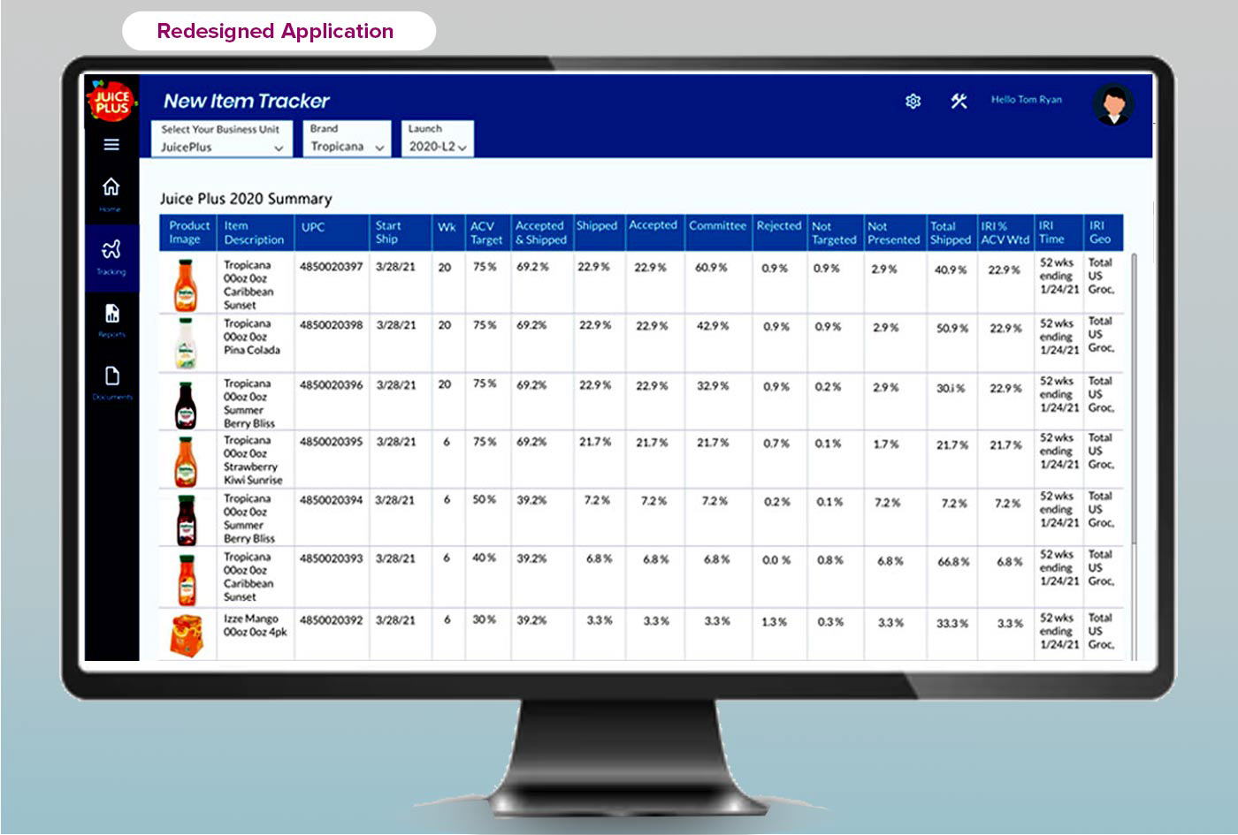Open Documents from the sidebar
Image resolution: width=1238 pixels, height=835 pixels.
pyautogui.click(x=112, y=383)
